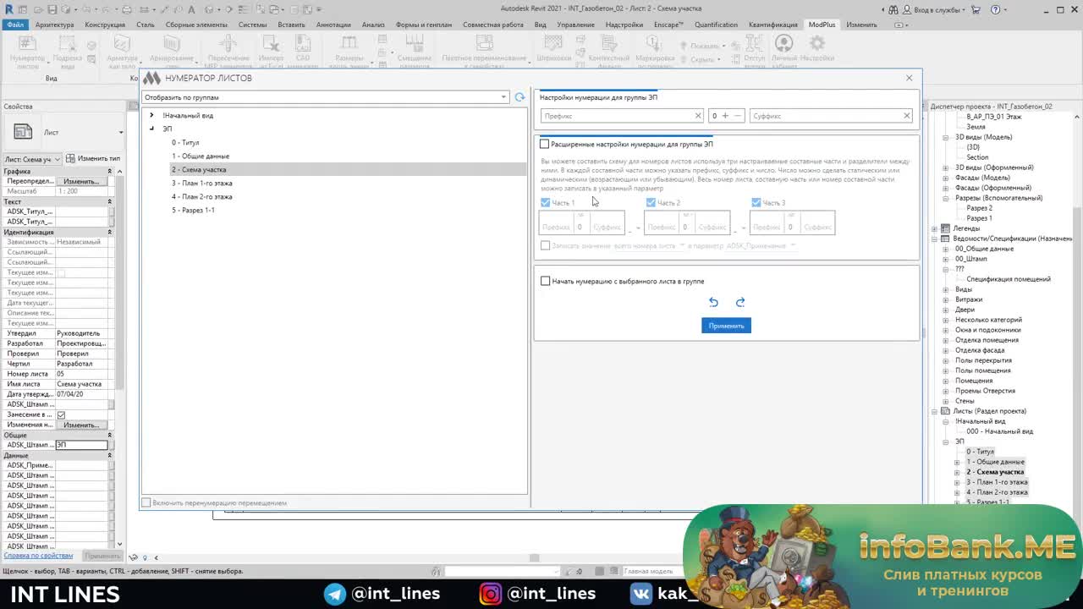Open the Нумератор листов ribbon tool
Image resolution: width=1083 pixels, height=609 pixels.
point(27,52)
